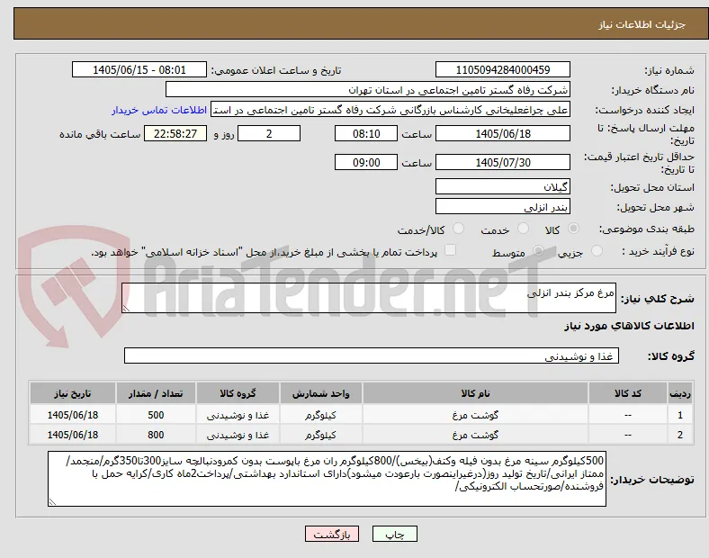The width and height of the screenshot is (709, 558).
Task: Click the remaining days field showing 2
Action: 269,133
